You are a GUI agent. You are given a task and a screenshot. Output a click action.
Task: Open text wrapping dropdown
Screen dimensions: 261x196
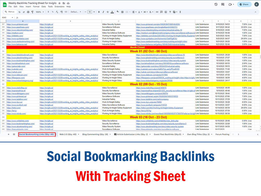click(x=145, y=12)
